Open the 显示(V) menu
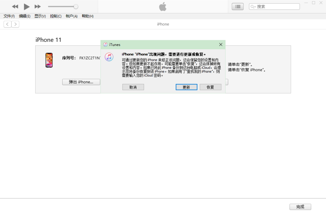326x215 pixels. click(40, 16)
